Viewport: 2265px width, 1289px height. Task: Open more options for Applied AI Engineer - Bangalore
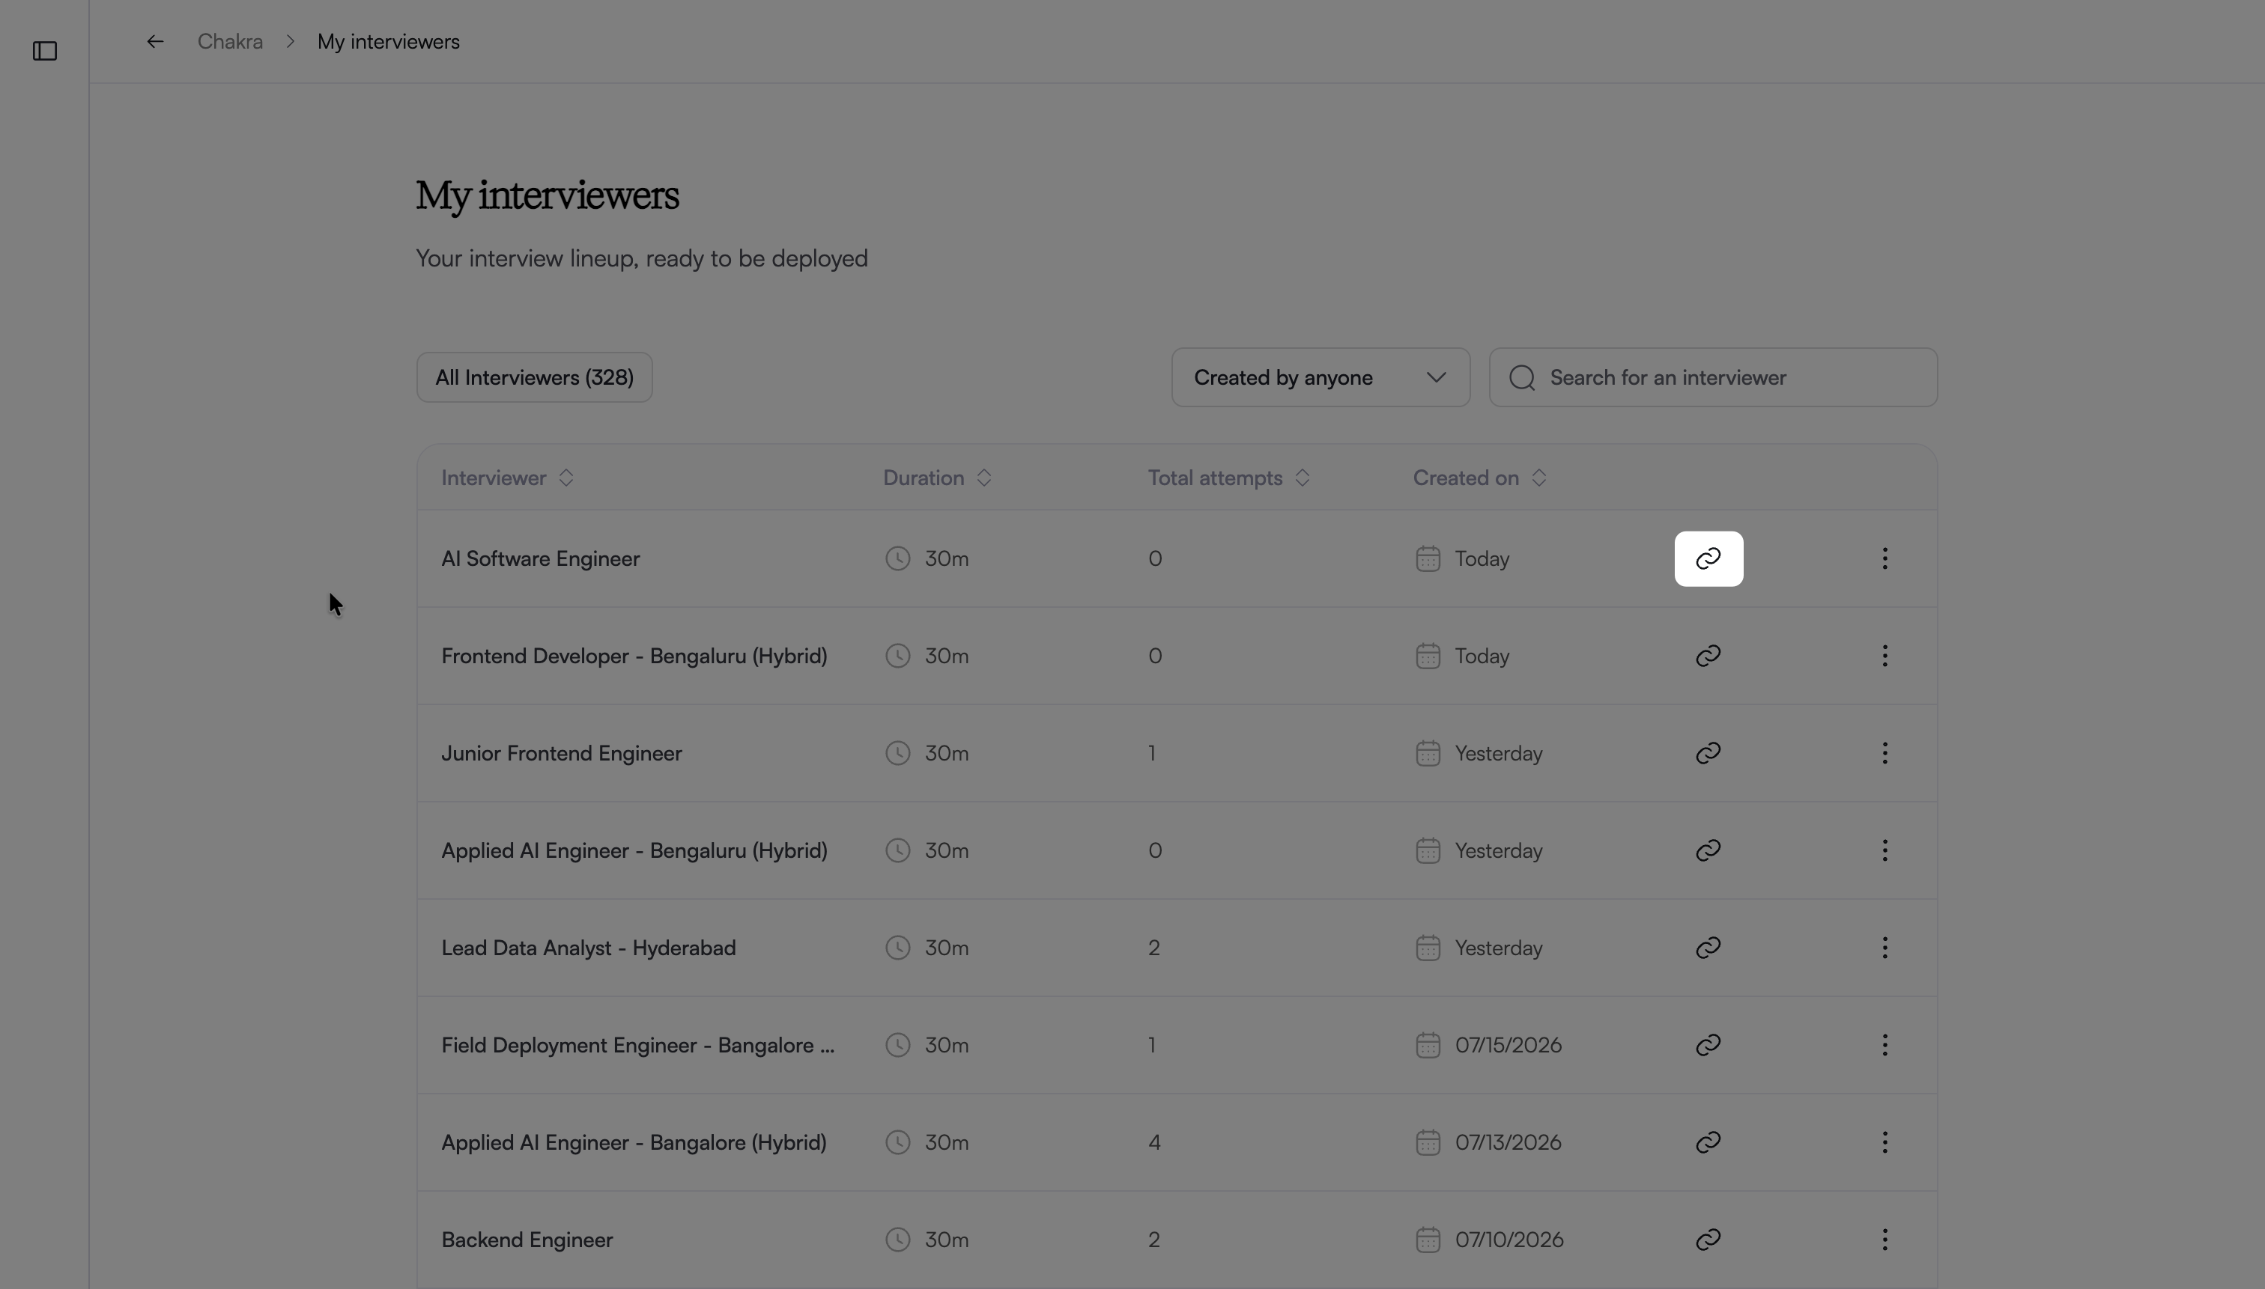(1884, 1143)
